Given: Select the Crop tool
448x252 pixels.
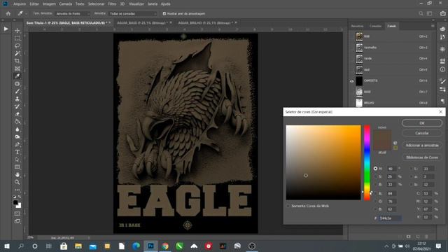Looking at the screenshot, I should [17, 61].
